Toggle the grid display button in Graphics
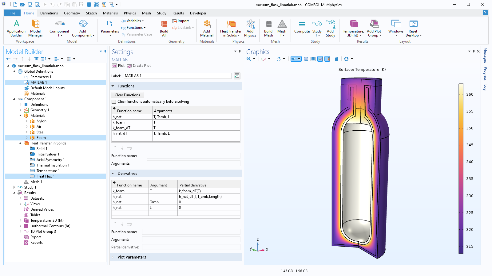Image resolution: width=492 pixels, height=276 pixels. pos(313,59)
